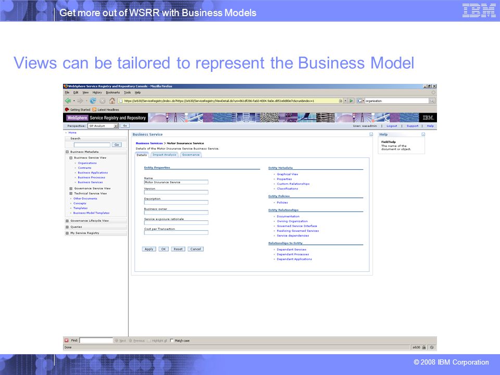500x375 pixels.
Task: Expand the Queries section
Action: [x=67, y=227]
